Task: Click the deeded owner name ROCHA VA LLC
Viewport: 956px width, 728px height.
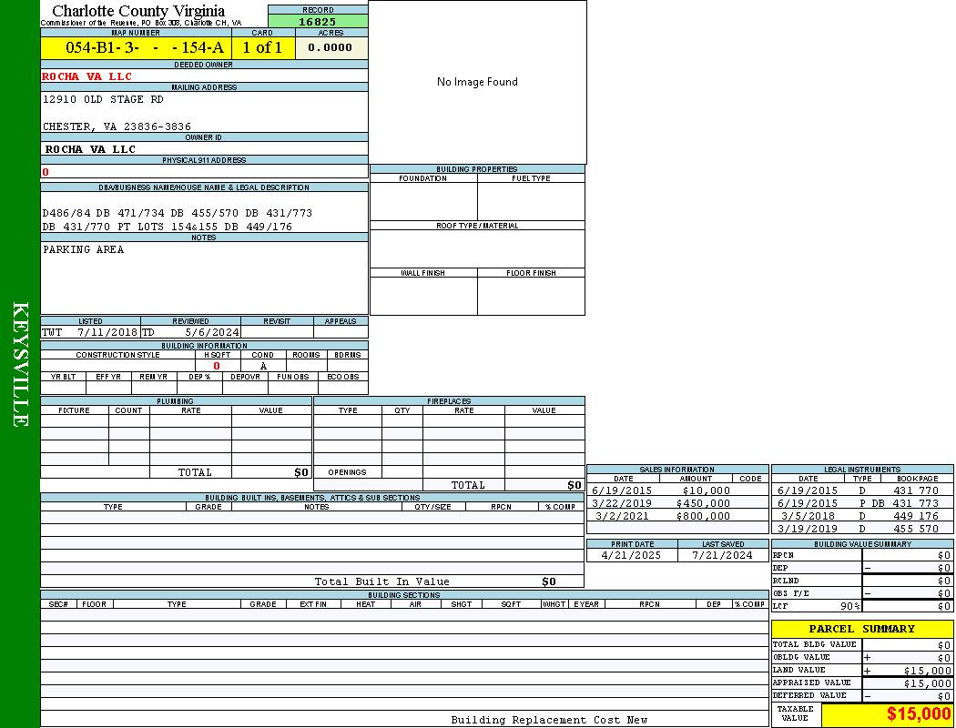Action: tap(87, 76)
